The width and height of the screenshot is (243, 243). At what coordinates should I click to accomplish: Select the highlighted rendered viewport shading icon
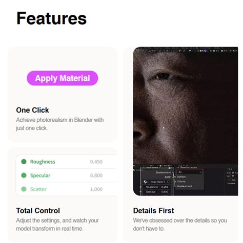206,51
